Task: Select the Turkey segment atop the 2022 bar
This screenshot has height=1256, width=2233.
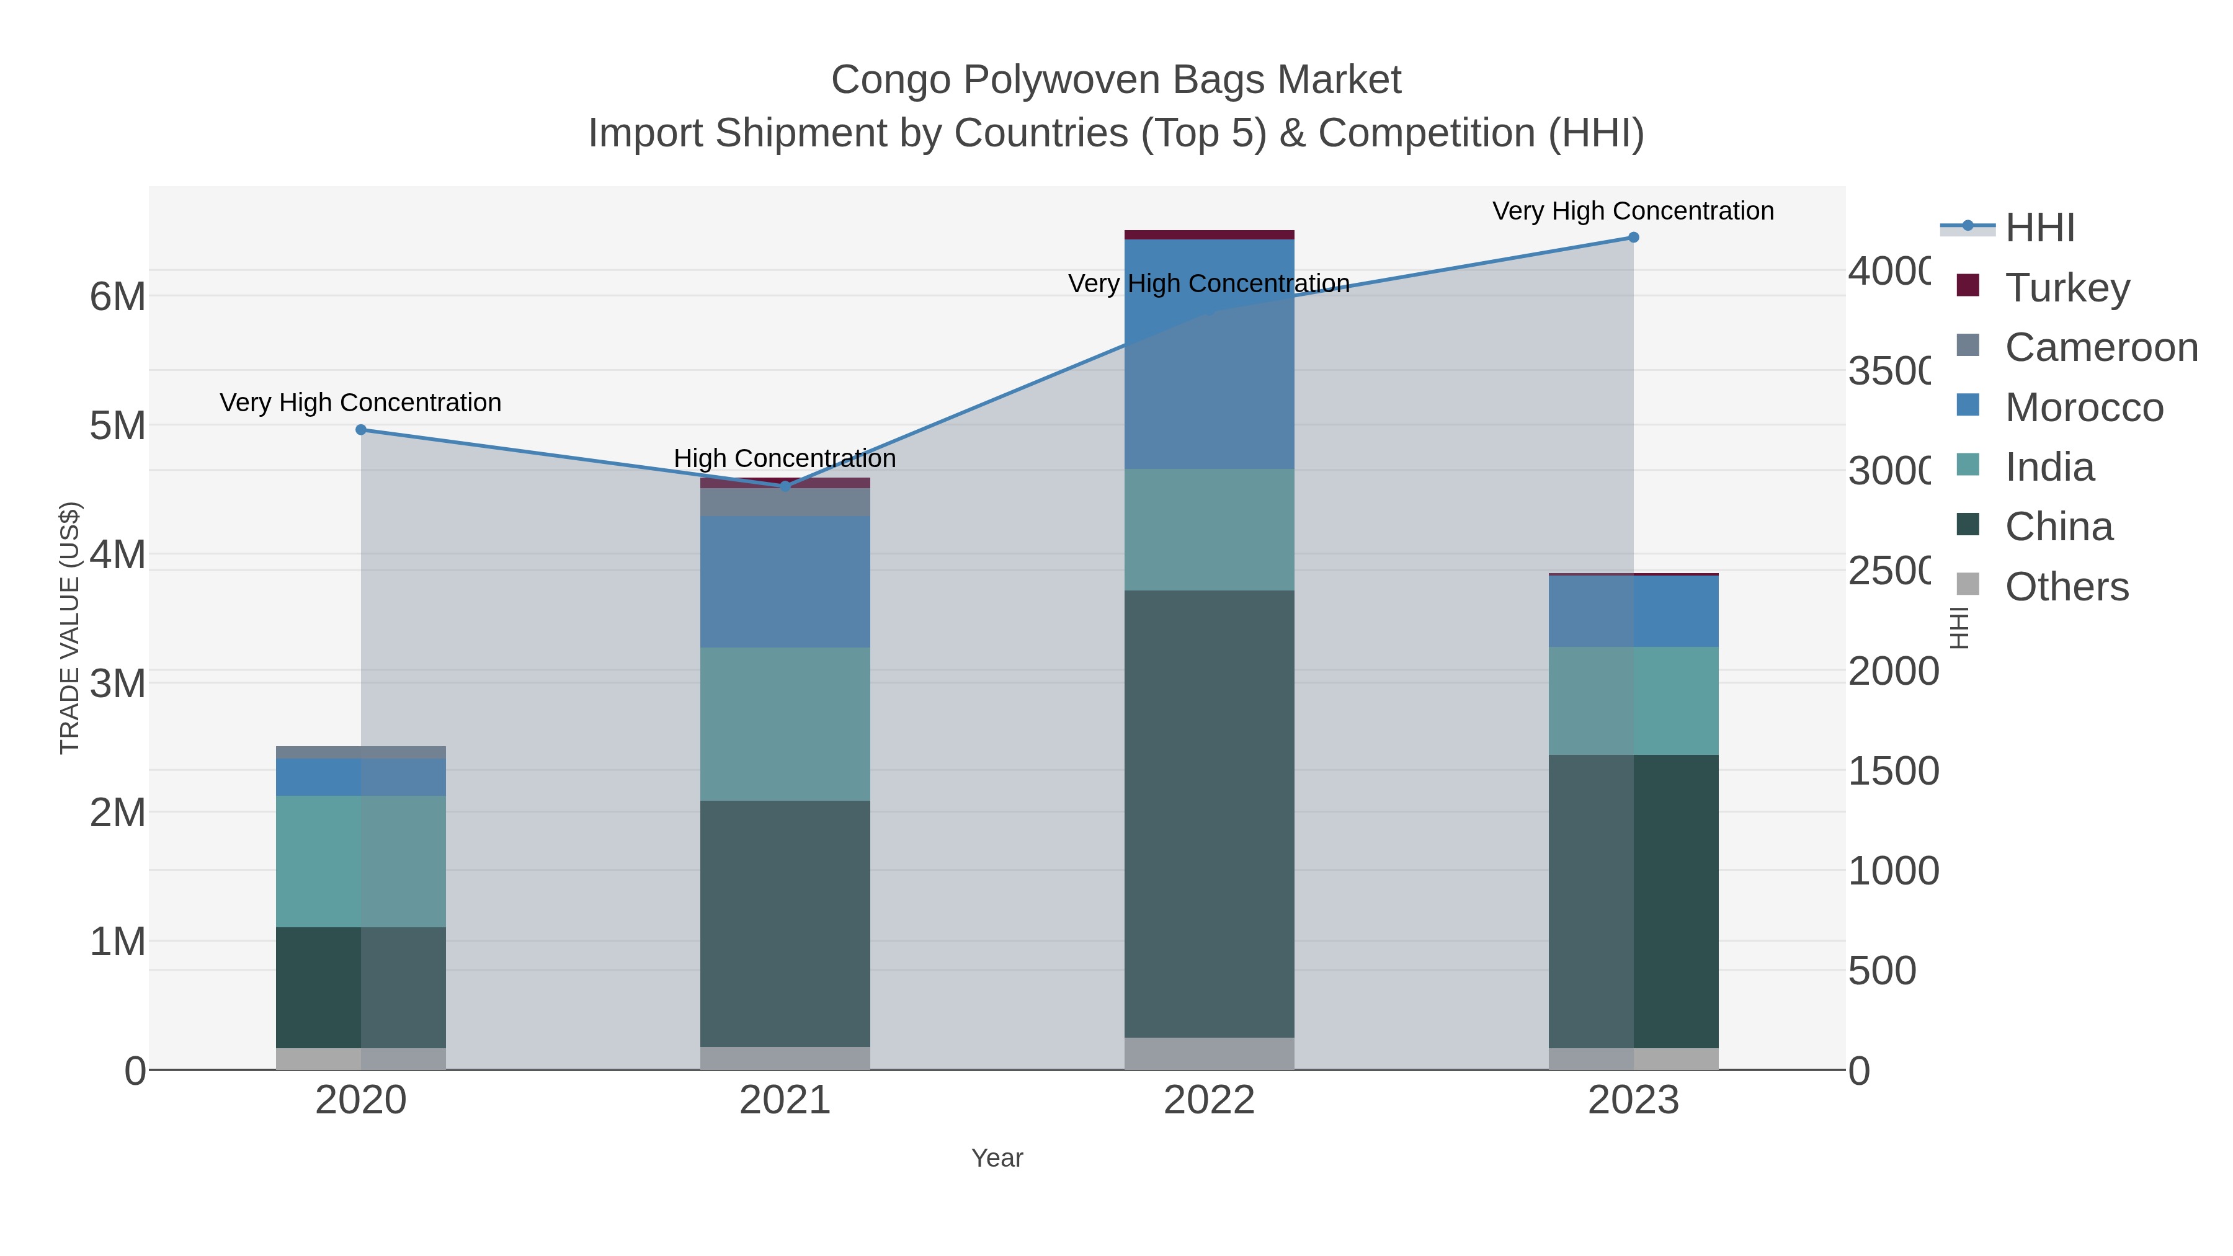Action: point(1210,235)
